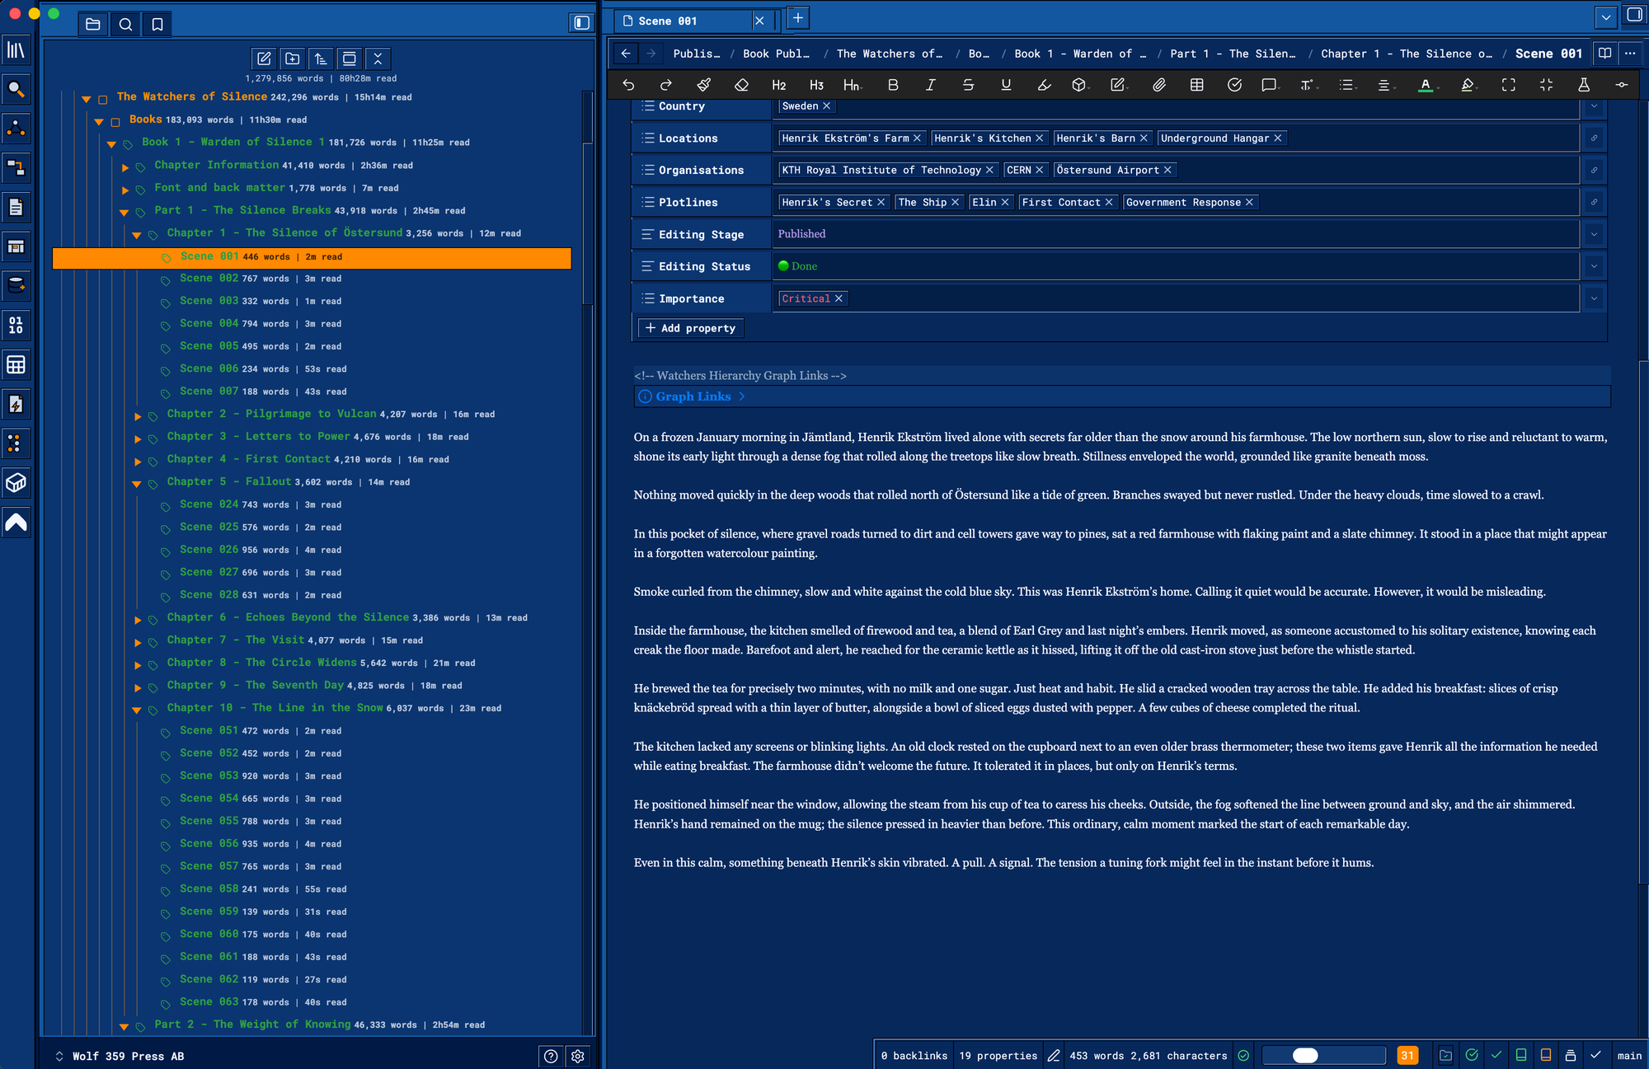The height and width of the screenshot is (1069, 1649).
Task: Click the binary 0110 ribbon icon
Action: (x=16, y=325)
